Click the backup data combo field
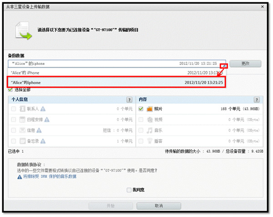This screenshot has height=217, width=273. click(117, 64)
